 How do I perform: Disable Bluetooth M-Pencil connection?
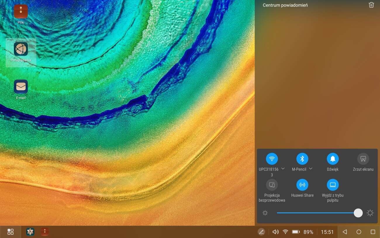point(302,159)
